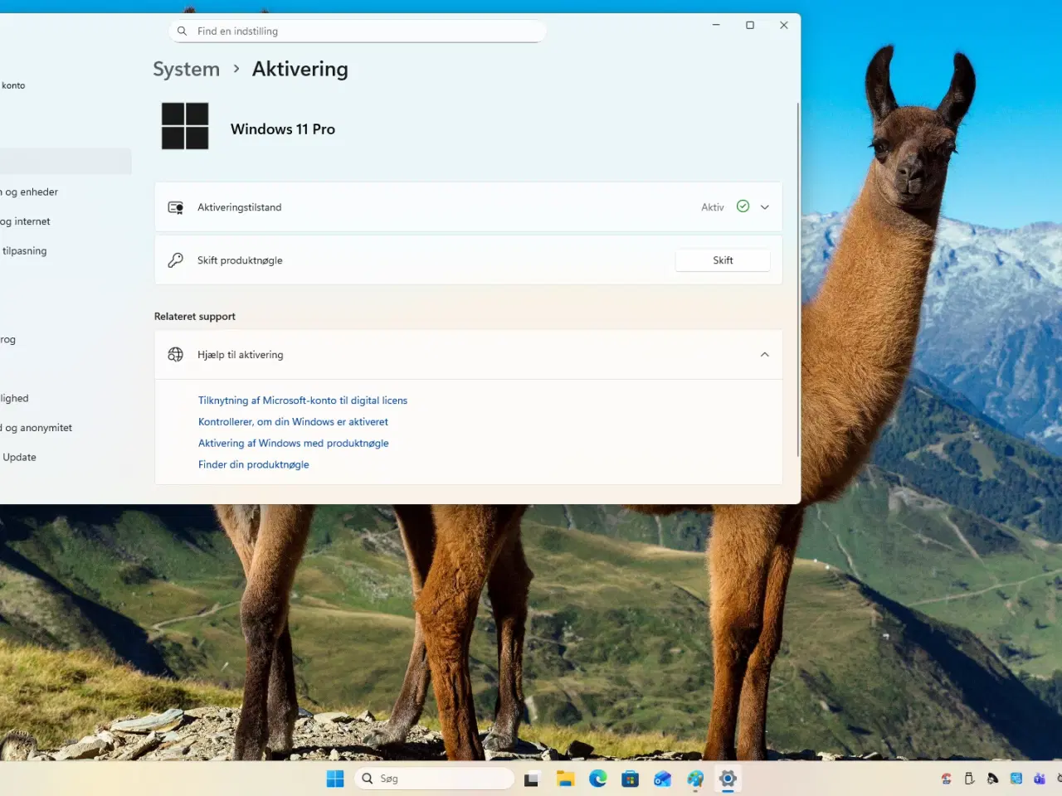Open Microsoft Store from the taskbar
Screen dimensions: 1062x796
[631, 779]
